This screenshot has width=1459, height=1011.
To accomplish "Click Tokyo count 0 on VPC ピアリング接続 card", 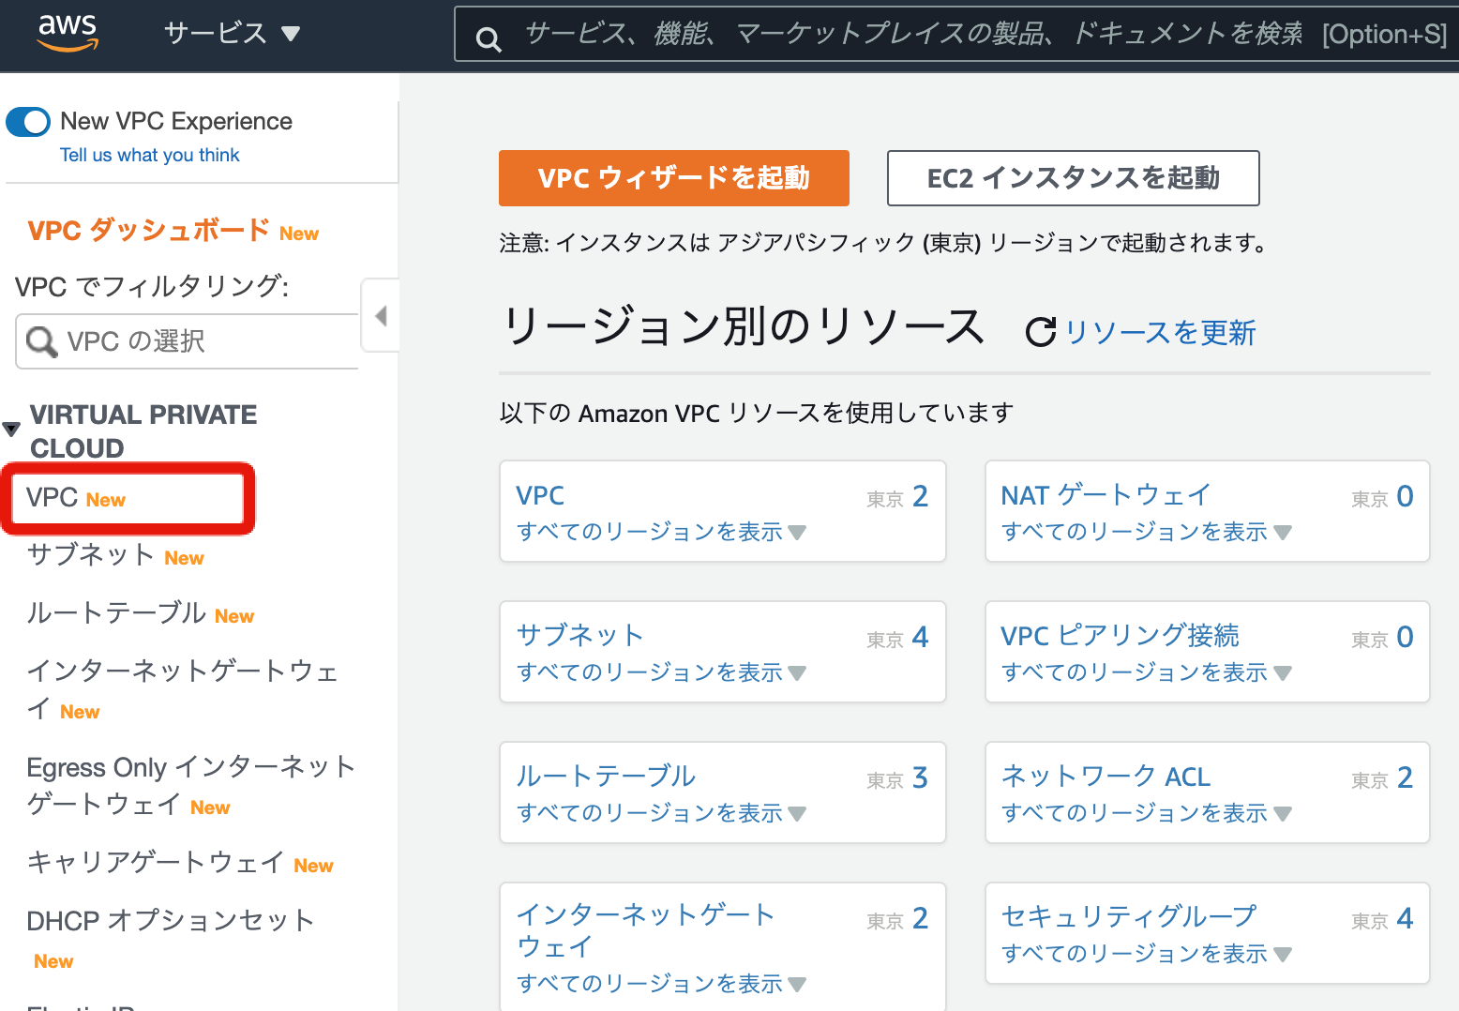I will pyautogui.click(x=1405, y=637).
